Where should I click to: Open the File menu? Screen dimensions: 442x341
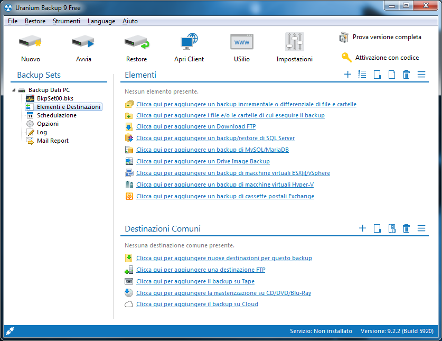click(x=13, y=21)
